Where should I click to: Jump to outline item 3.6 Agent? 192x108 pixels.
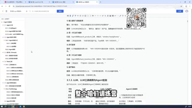10,101
